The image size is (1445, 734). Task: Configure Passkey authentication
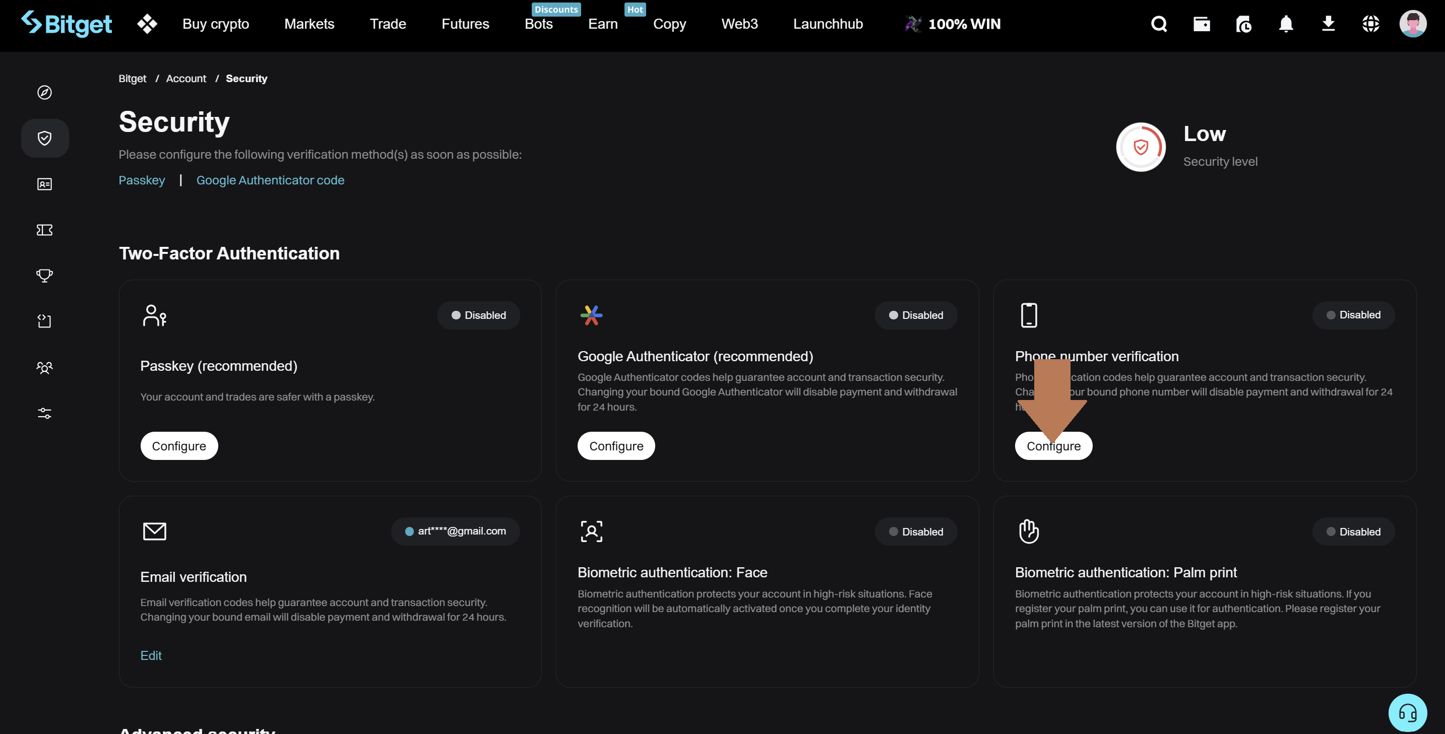[x=179, y=446]
